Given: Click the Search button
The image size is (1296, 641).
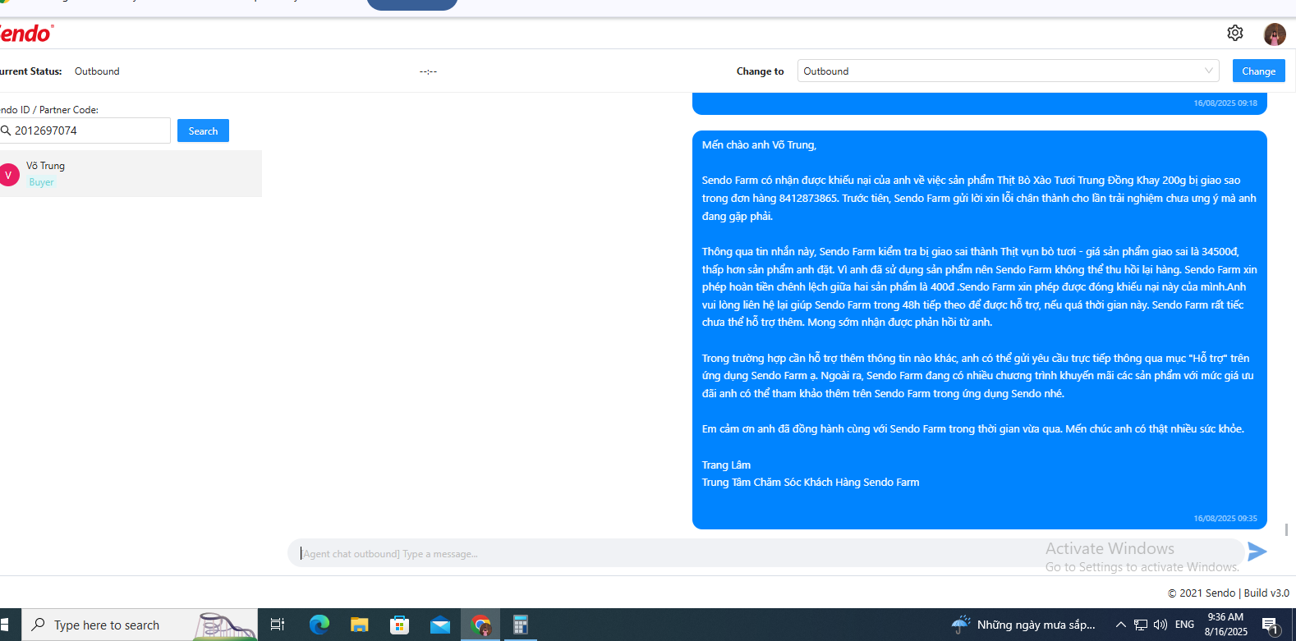Looking at the screenshot, I should (x=203, y=130).
